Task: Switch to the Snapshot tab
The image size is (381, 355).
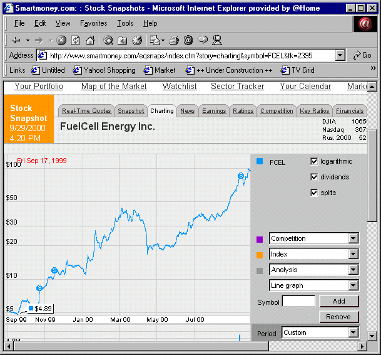Action: pos(131,111)
